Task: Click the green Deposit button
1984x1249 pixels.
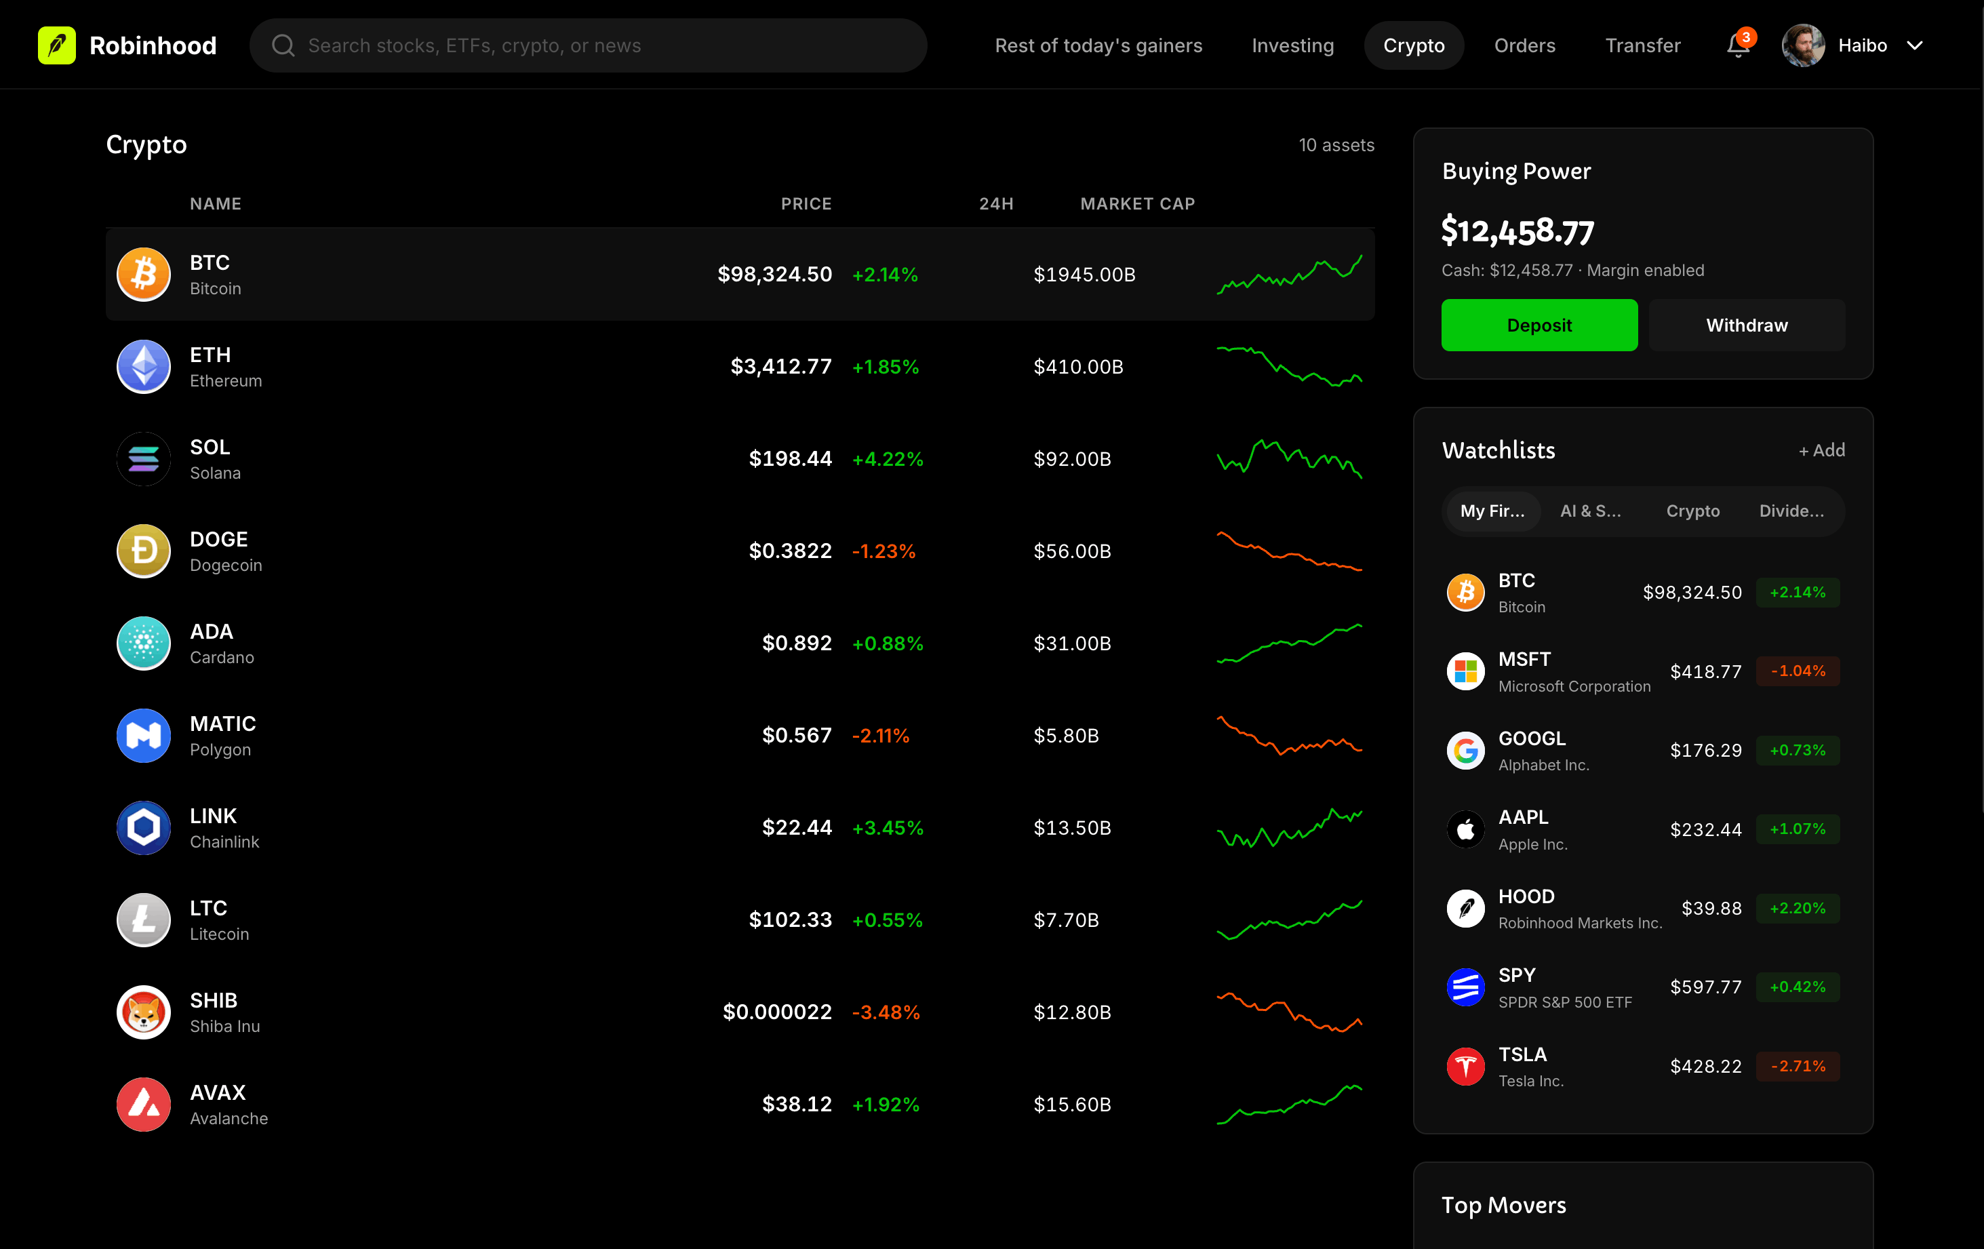Action: (1539, 325)
